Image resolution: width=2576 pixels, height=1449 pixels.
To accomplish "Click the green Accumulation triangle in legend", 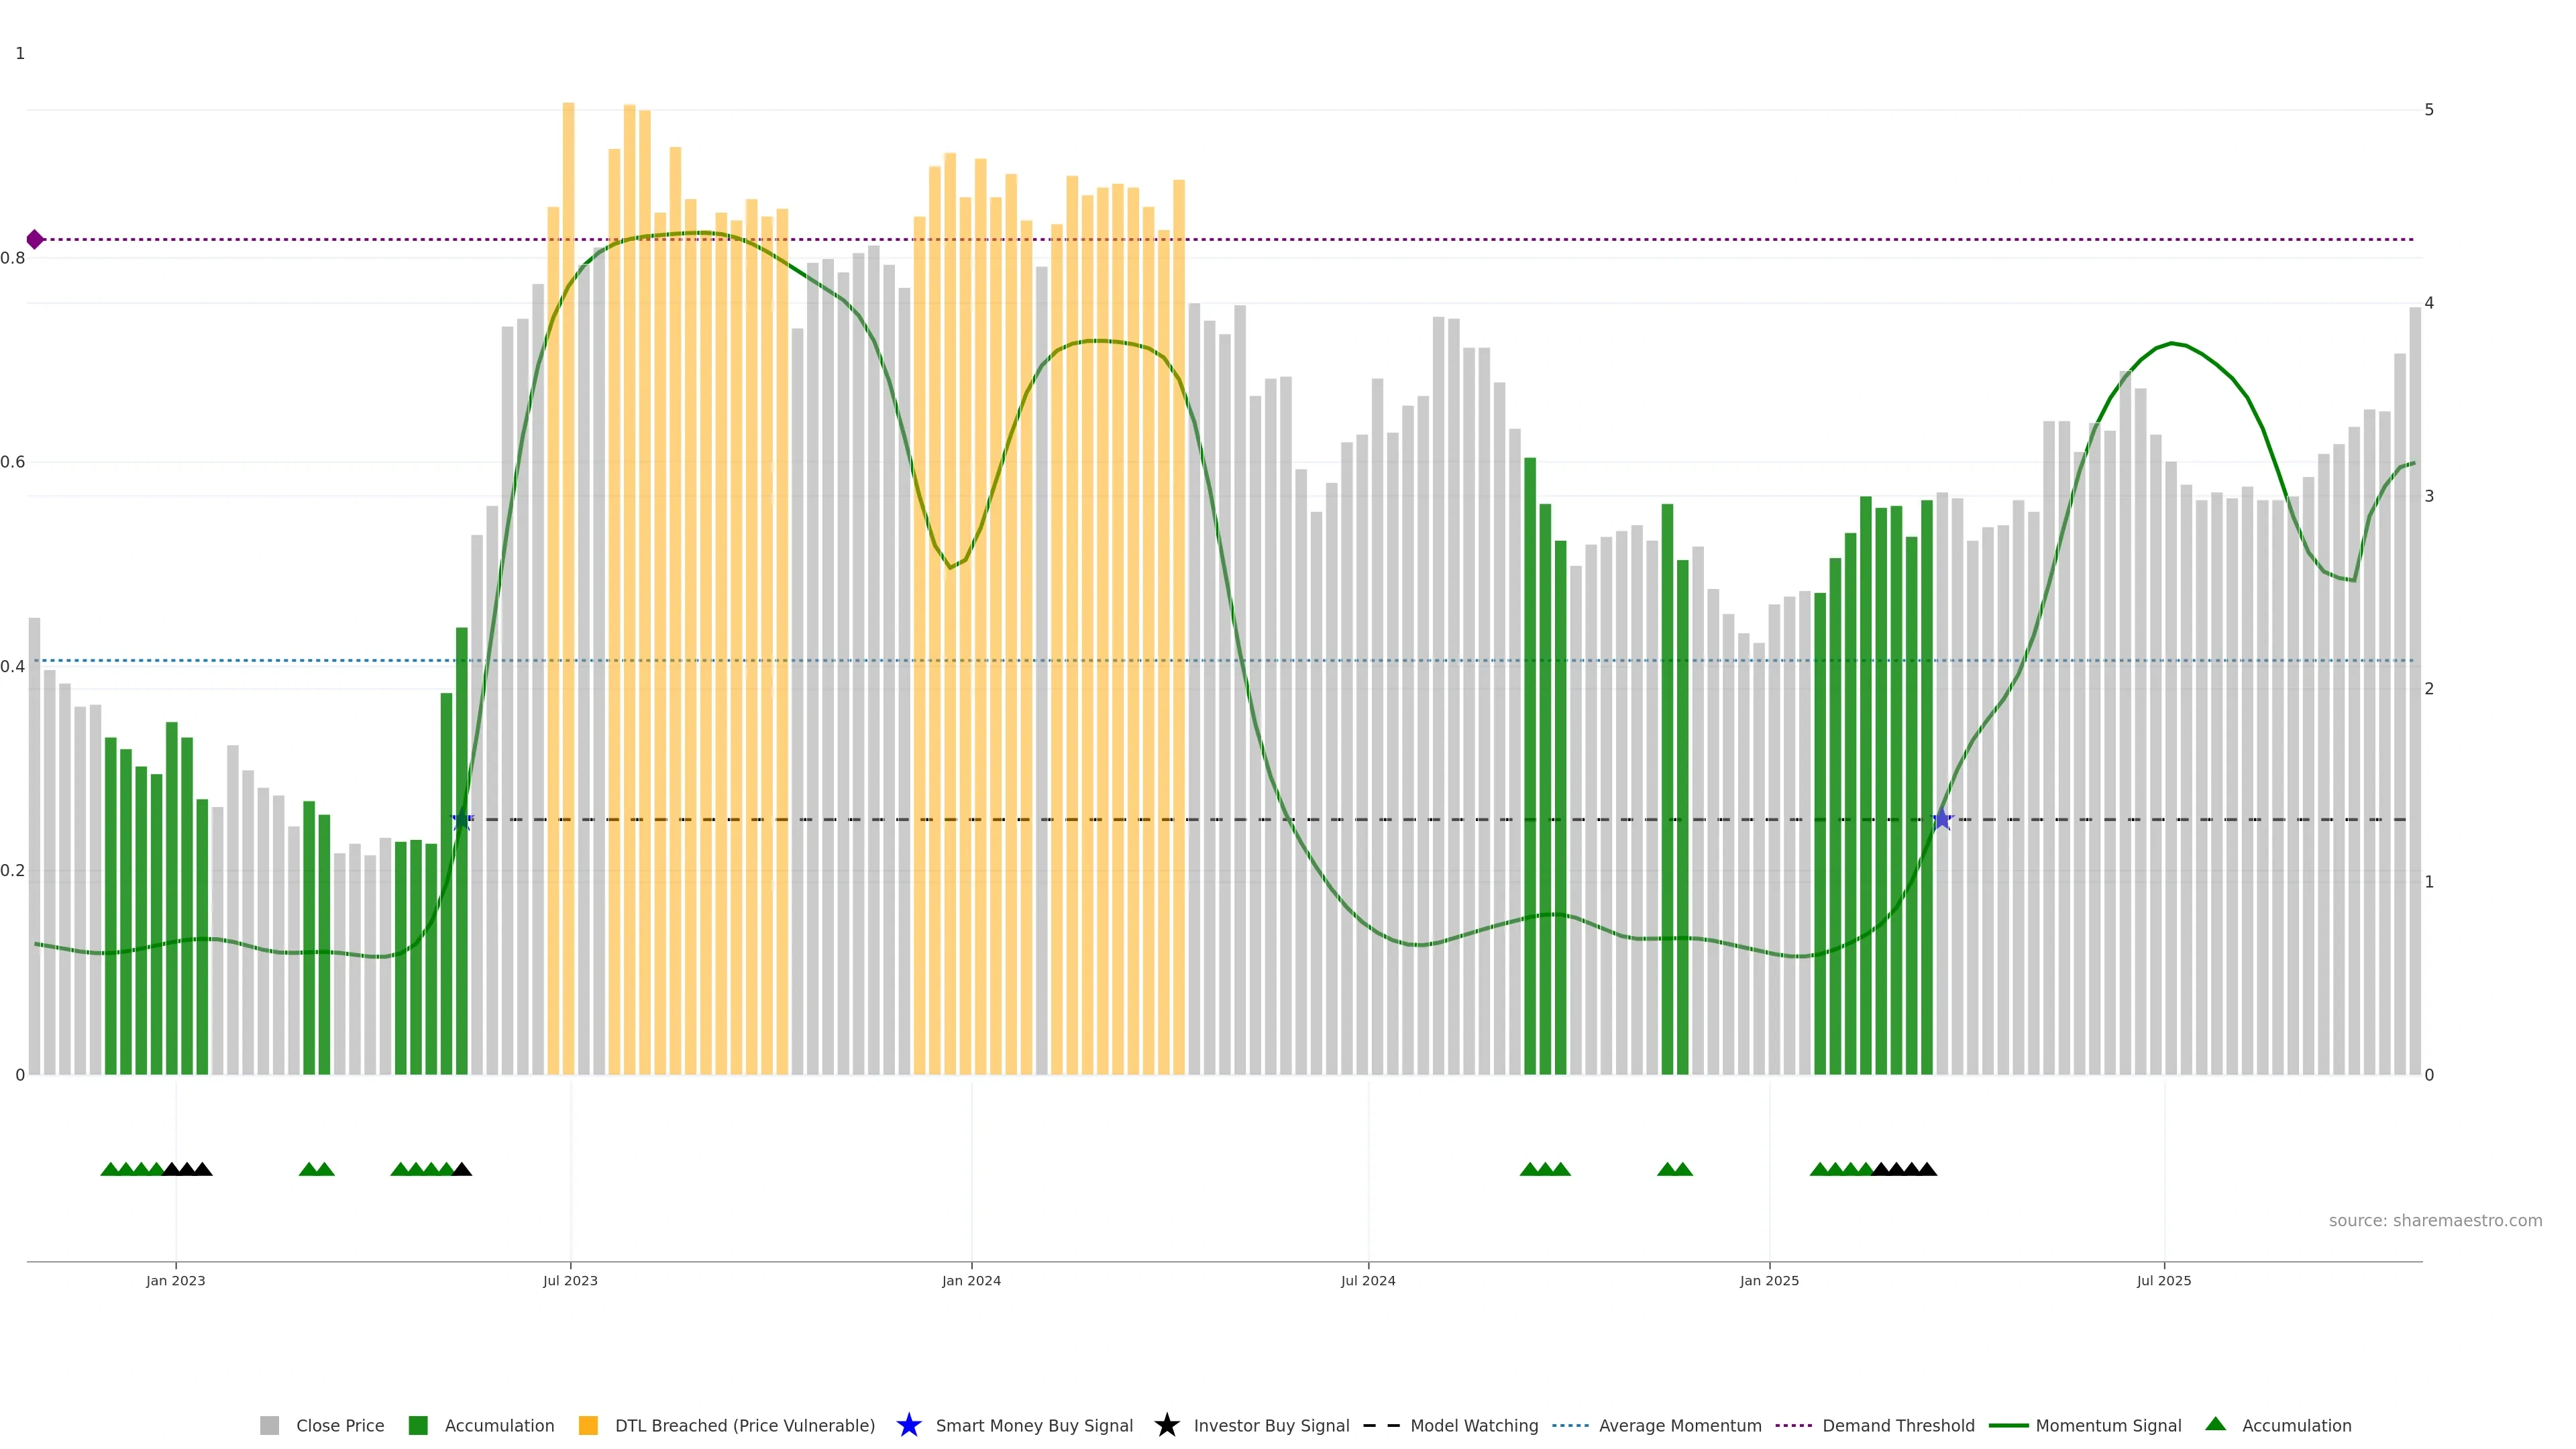I will pyautogui.click(x=2215, y=1424).
